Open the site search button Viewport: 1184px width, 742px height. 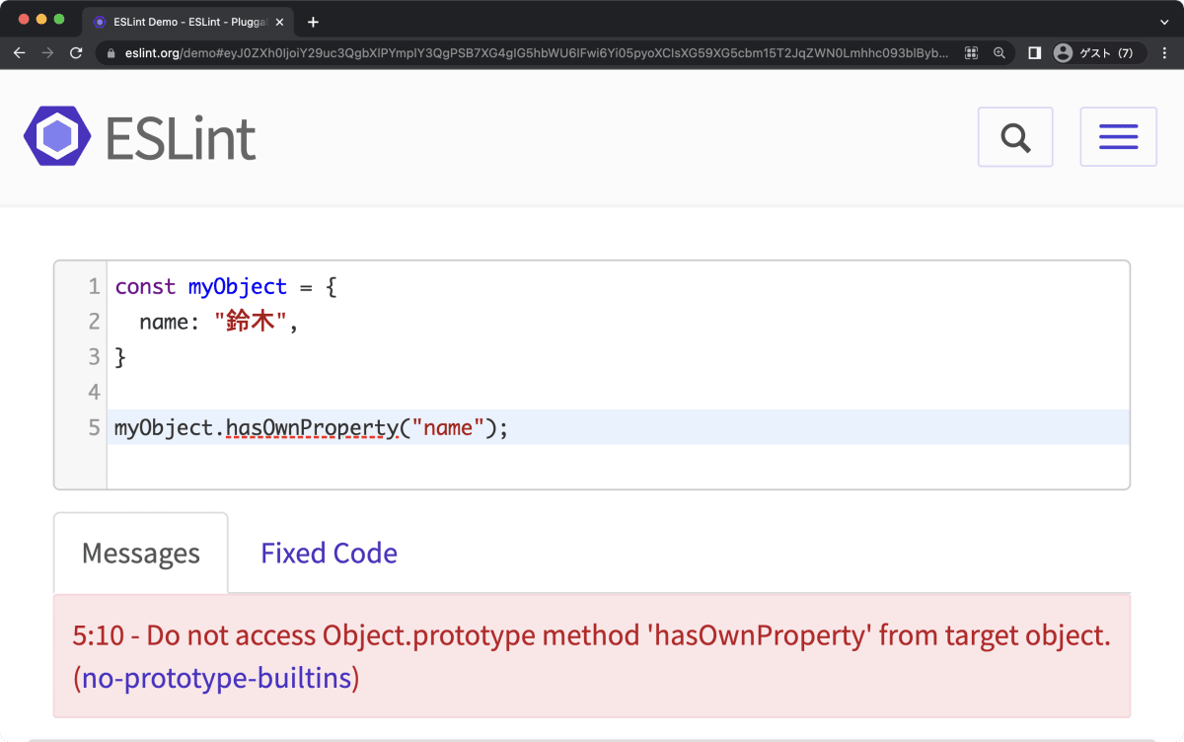click(x=1015, y=136)
